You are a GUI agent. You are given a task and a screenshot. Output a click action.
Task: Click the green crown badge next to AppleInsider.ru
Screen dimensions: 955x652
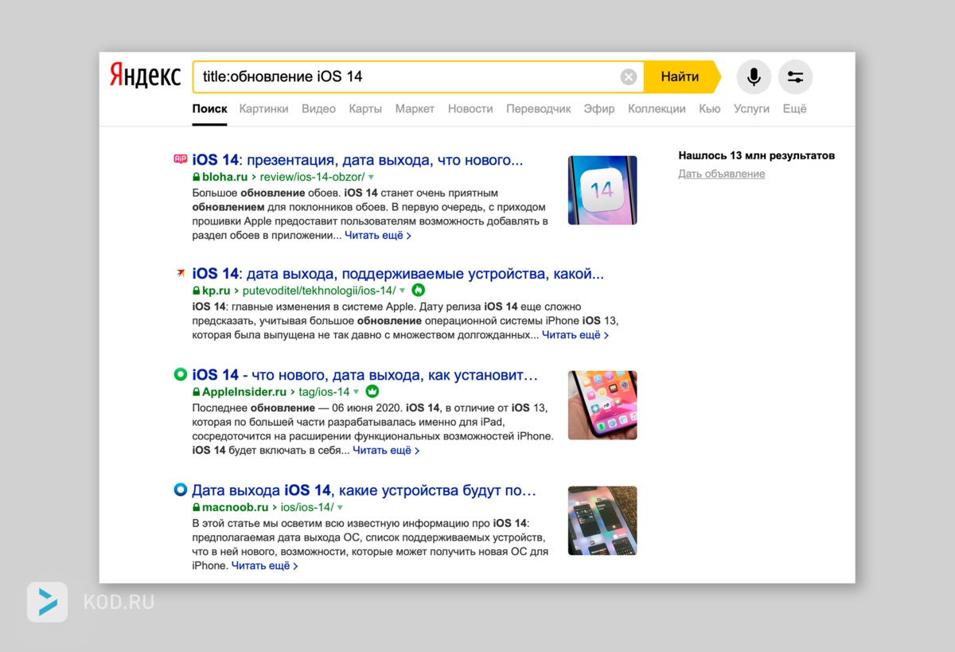tap(372, 392)
